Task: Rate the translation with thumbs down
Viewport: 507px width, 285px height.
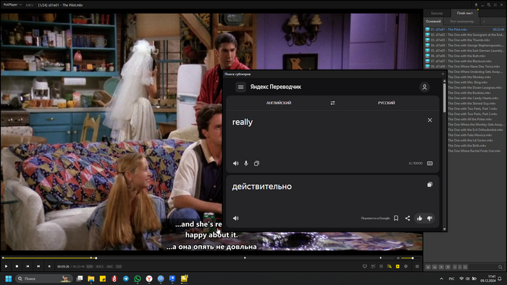Action: [430, 218]
